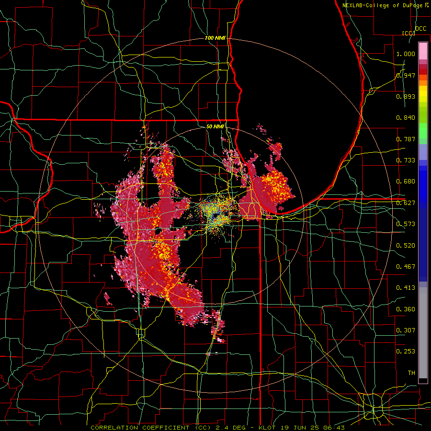Pick the gray color bar segment
The width and height of the screenshot is (431, 431).
pyautogui.click(x=423, y=333)
